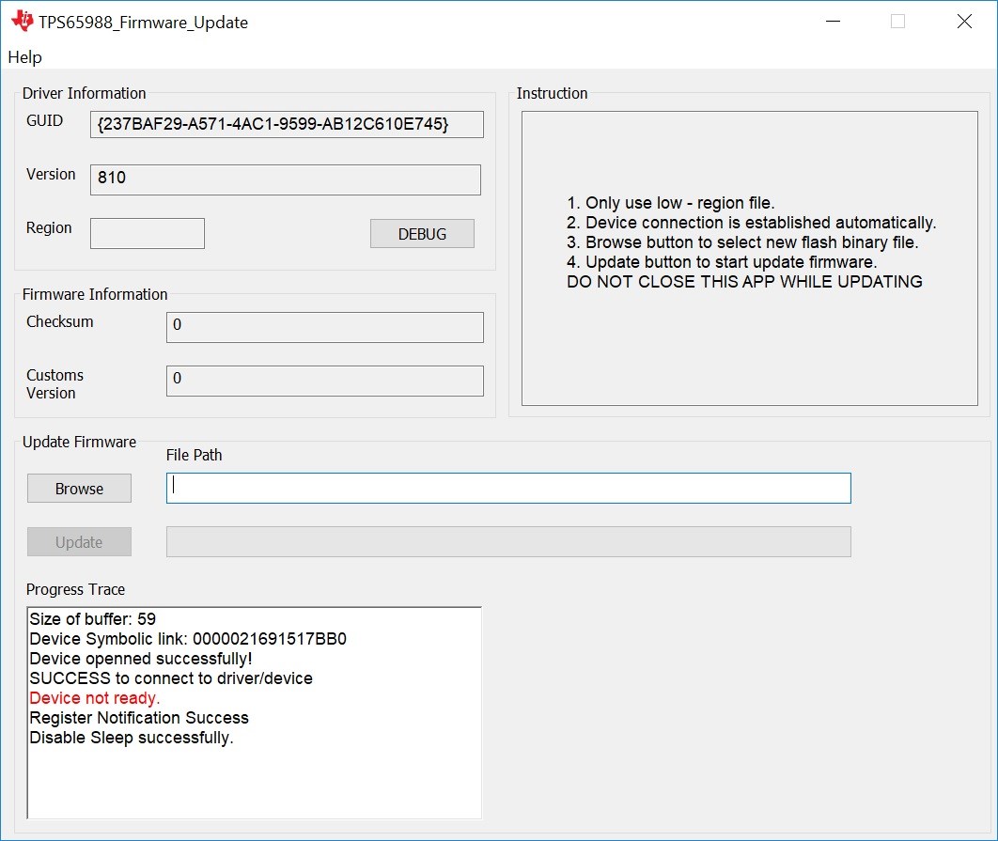Click inside the Instruction text box
This screenshot has width=998, height=841.
tap(749, 258)
